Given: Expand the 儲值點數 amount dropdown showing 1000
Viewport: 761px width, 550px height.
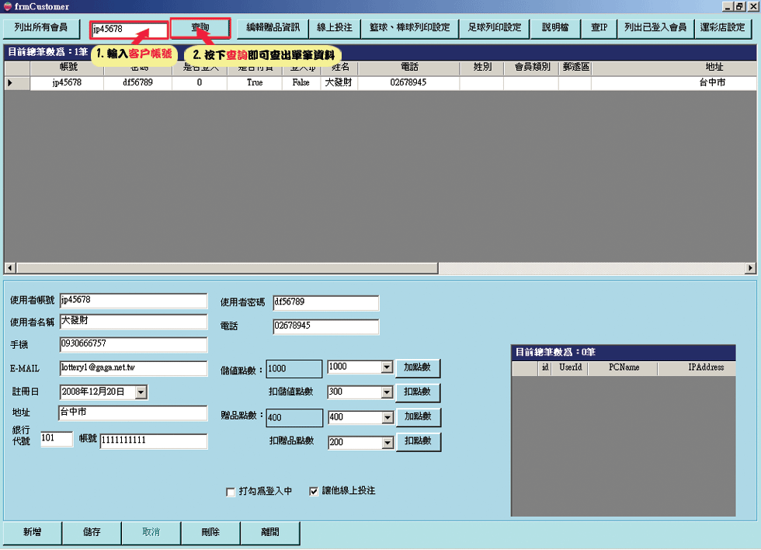Looking at the screenshot, I should [x=387, y=367].
